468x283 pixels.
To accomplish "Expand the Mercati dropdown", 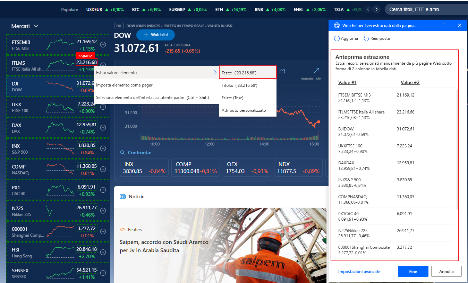I will (25, 26).
